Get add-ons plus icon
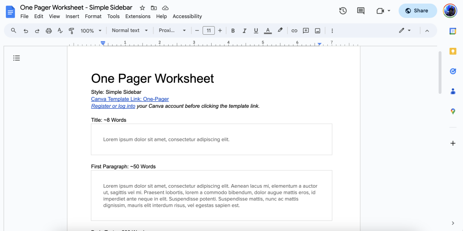The width and height of the screenshot is (463, 231). (x=453, y=143)
